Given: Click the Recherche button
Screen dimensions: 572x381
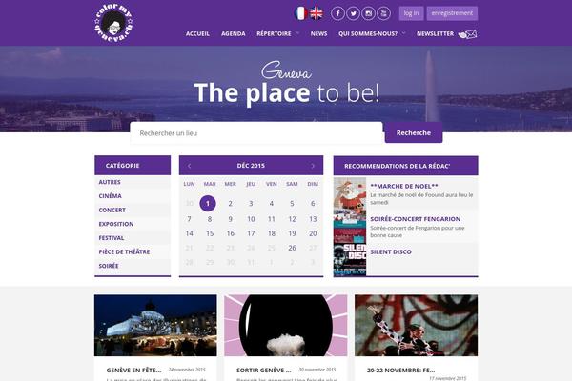Looking at the screenshot, I should [x=414, y=132].
